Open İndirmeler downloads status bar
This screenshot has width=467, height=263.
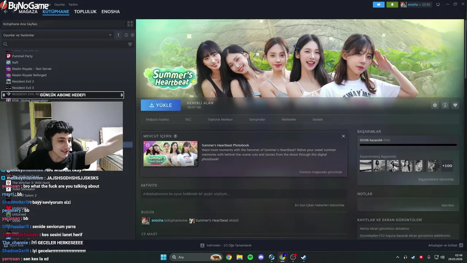226,245
